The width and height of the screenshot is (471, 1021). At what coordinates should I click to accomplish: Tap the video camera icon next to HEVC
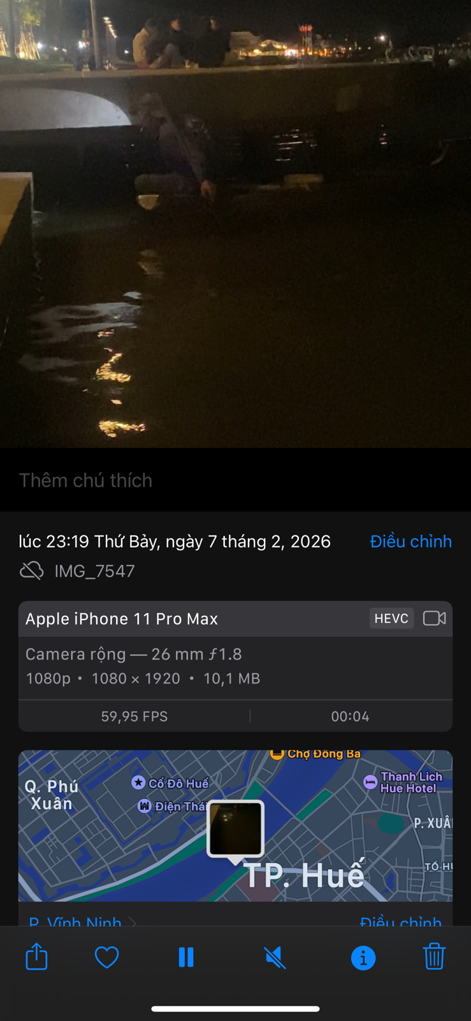[434, 618]
